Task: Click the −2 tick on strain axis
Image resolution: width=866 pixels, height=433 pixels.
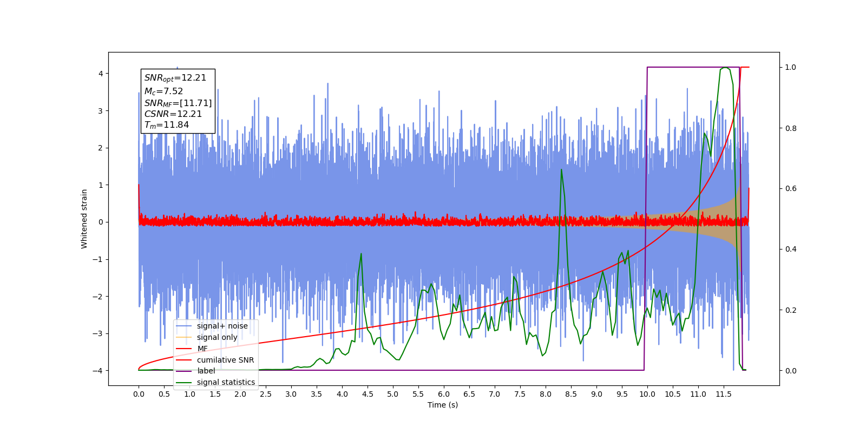Action: tap(98, 297)
